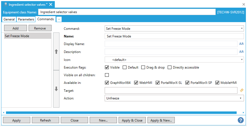Switch to the Parameters tab

26,19
